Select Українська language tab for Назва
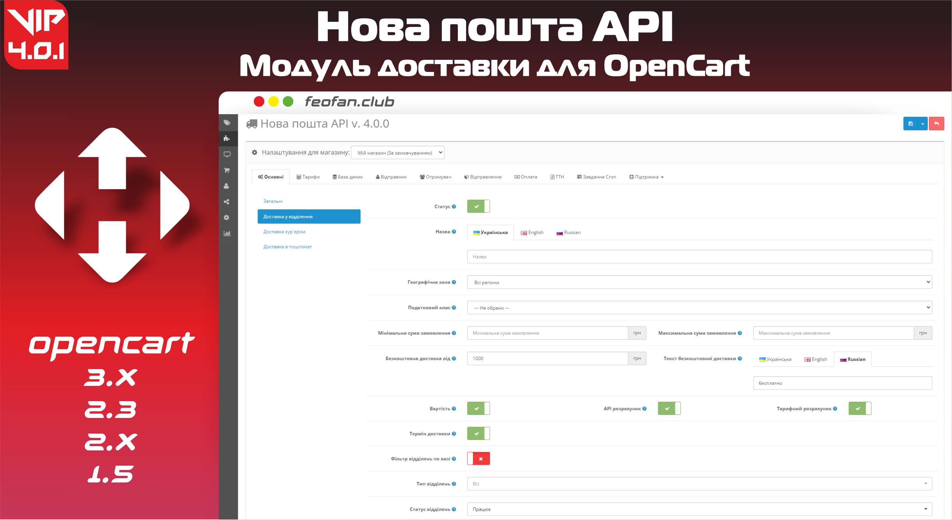952x520 pixels. tap(491, 232)
